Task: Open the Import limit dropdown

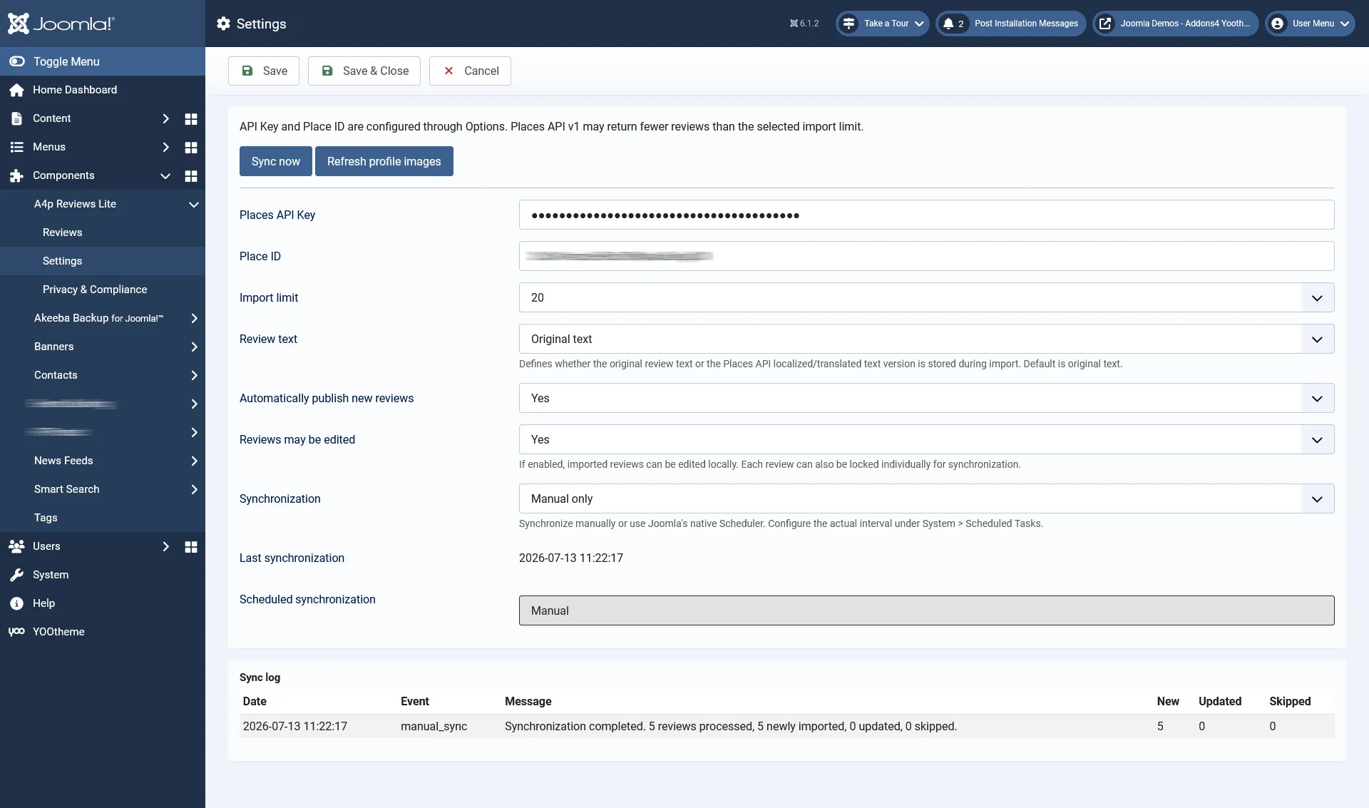Action: (x=926, y=297)
